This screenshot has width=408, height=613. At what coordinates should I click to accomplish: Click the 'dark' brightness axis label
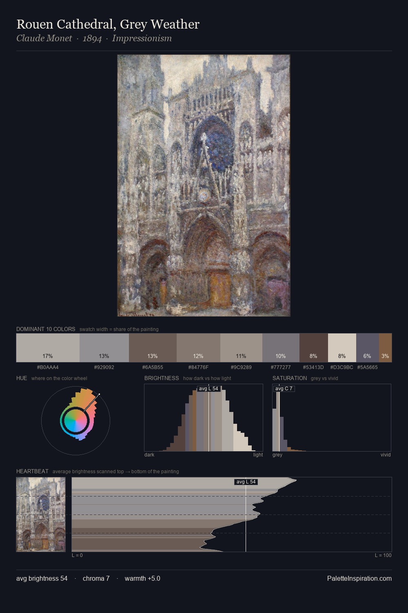coord(149,454)
